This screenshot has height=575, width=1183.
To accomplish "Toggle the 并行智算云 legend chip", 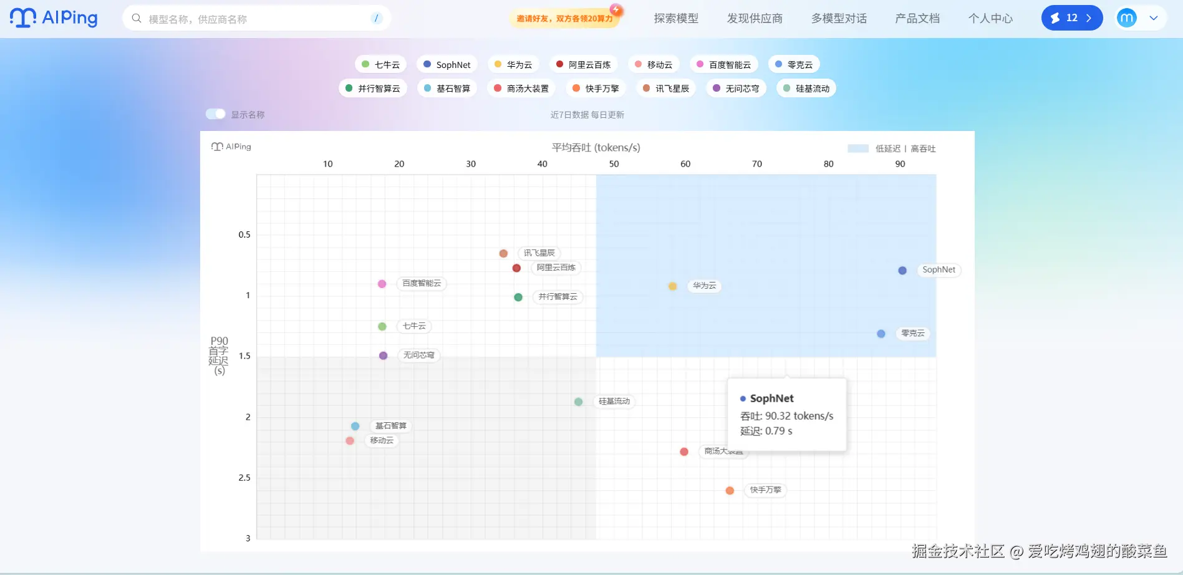I will point(373,88).
